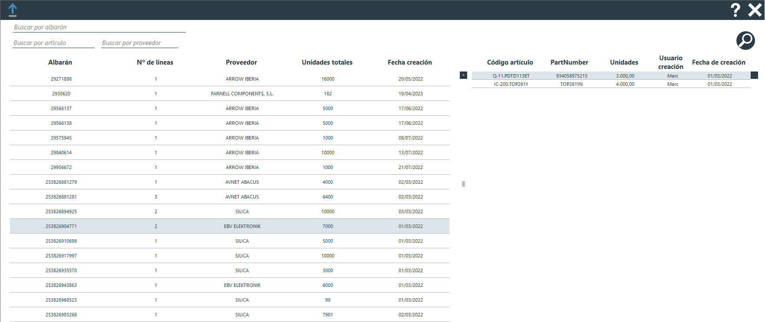Open albarán 2S3826881281 with 3 lines
Viewport: 765px width, 322px height.
point(61,197)
